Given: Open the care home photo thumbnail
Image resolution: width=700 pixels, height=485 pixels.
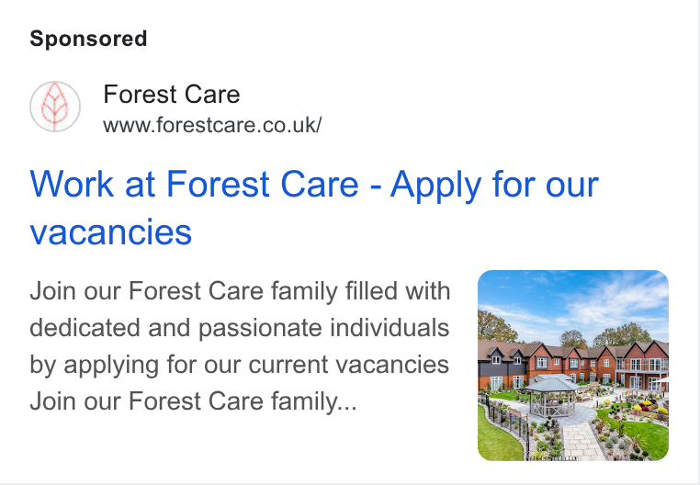Looking at the screenshot, I should point(572,366).
